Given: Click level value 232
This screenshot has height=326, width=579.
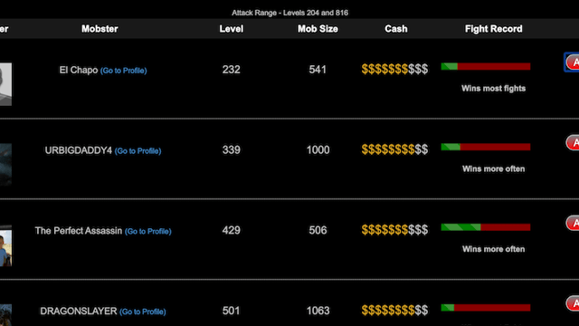Looking at the screenshot, I should pos(232,70).
